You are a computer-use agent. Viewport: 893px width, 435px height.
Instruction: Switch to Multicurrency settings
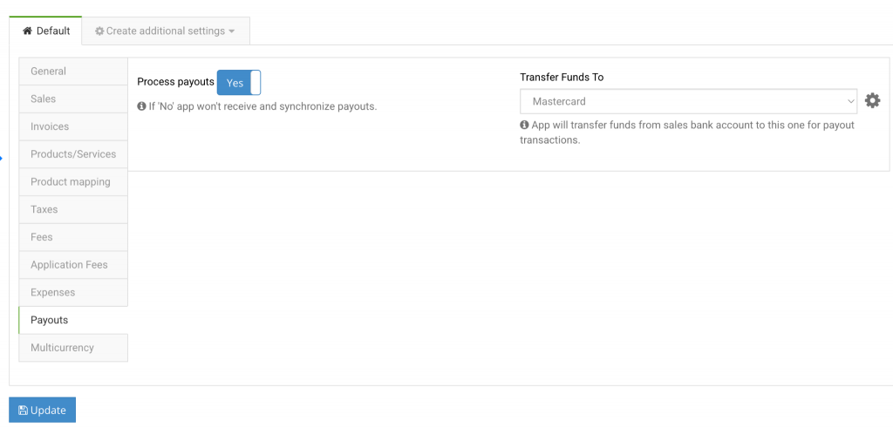(x=73, y=348)
